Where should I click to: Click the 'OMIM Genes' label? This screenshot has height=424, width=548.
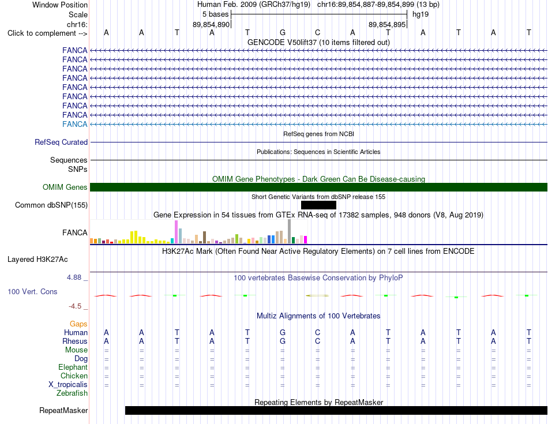(65, 187)
